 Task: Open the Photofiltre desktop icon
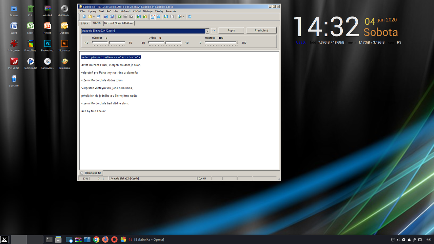[31, 46]
